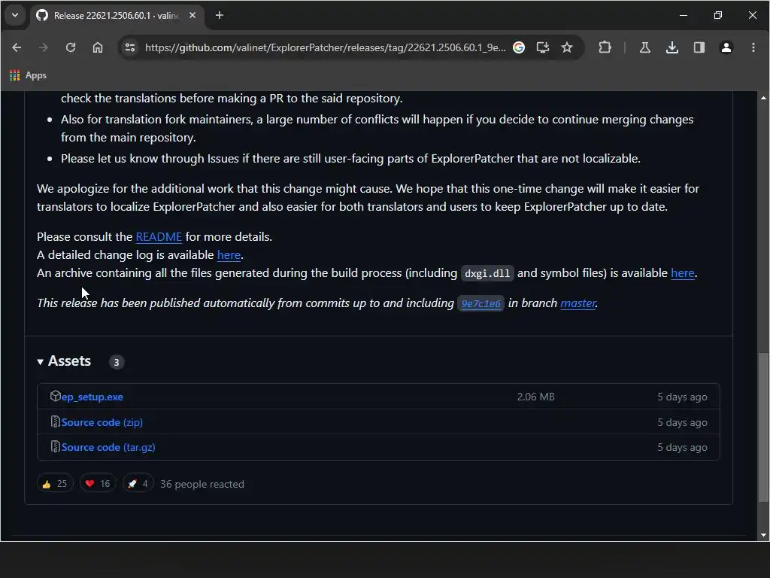This screenshot has width=770, height=578.
Task: Open the tab search dropdown arrow
Action: [x=15, y=15]
